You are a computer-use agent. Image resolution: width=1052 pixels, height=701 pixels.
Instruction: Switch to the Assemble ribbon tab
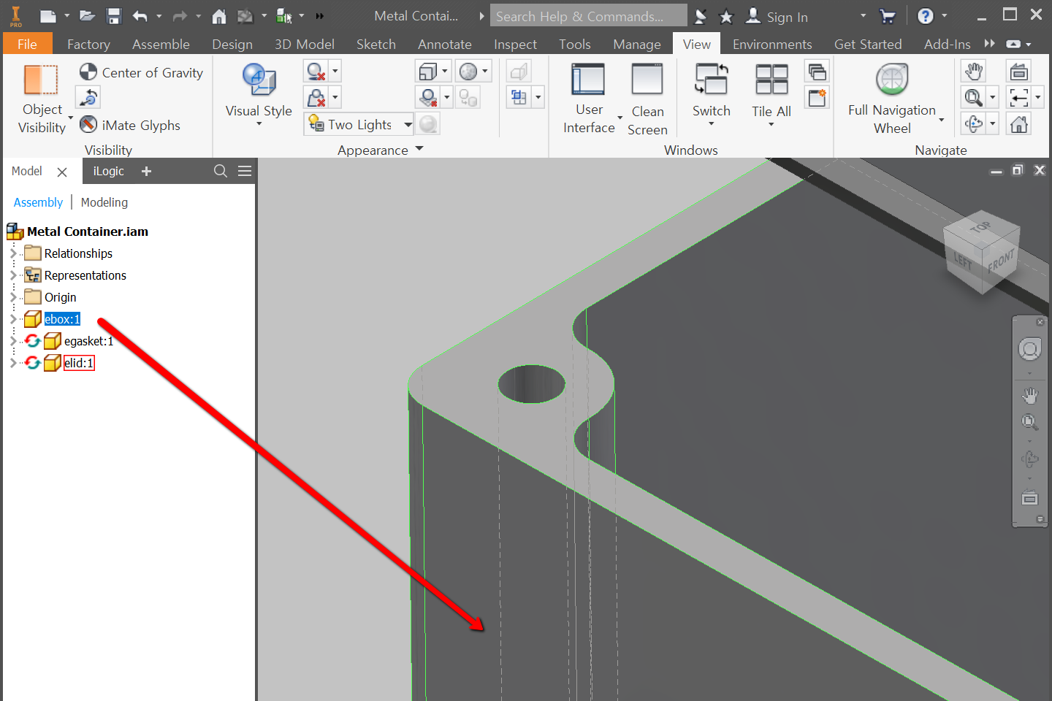click(x=161, y=44)
